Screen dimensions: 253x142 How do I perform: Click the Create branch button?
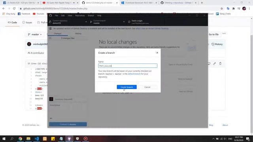coord(126,87)
